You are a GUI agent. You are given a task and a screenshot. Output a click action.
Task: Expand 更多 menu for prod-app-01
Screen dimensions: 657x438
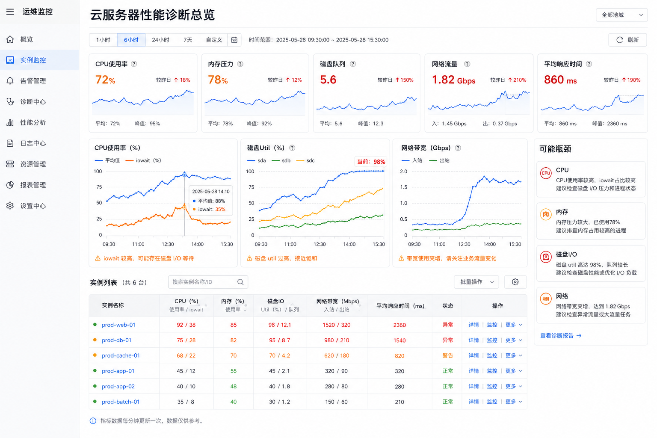[514, 371]
